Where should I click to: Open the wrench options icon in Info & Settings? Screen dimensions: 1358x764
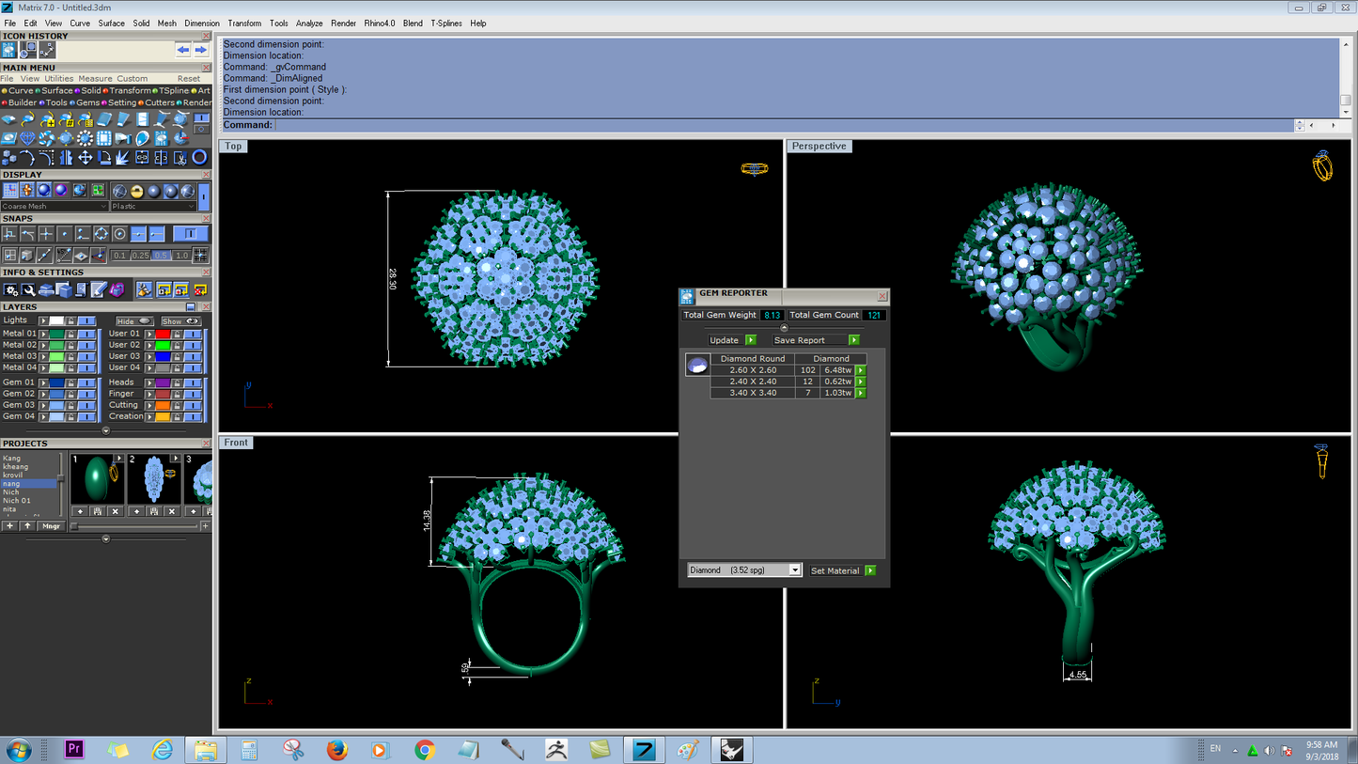28,289
